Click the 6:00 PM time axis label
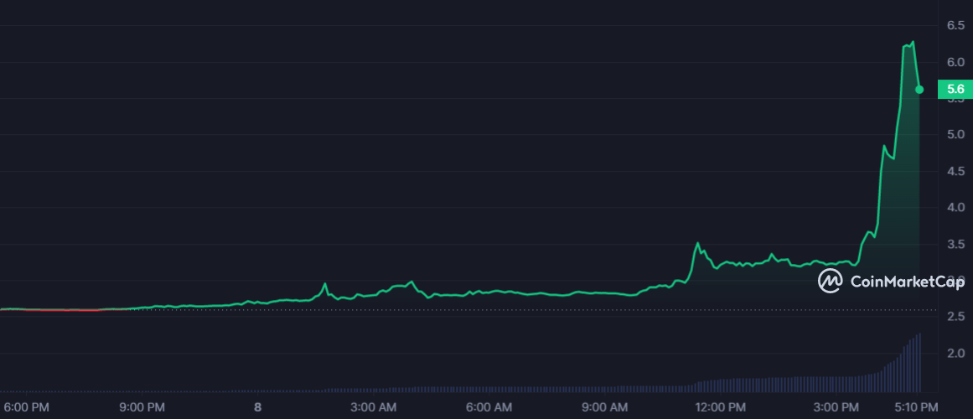 (x=27, y=407)
